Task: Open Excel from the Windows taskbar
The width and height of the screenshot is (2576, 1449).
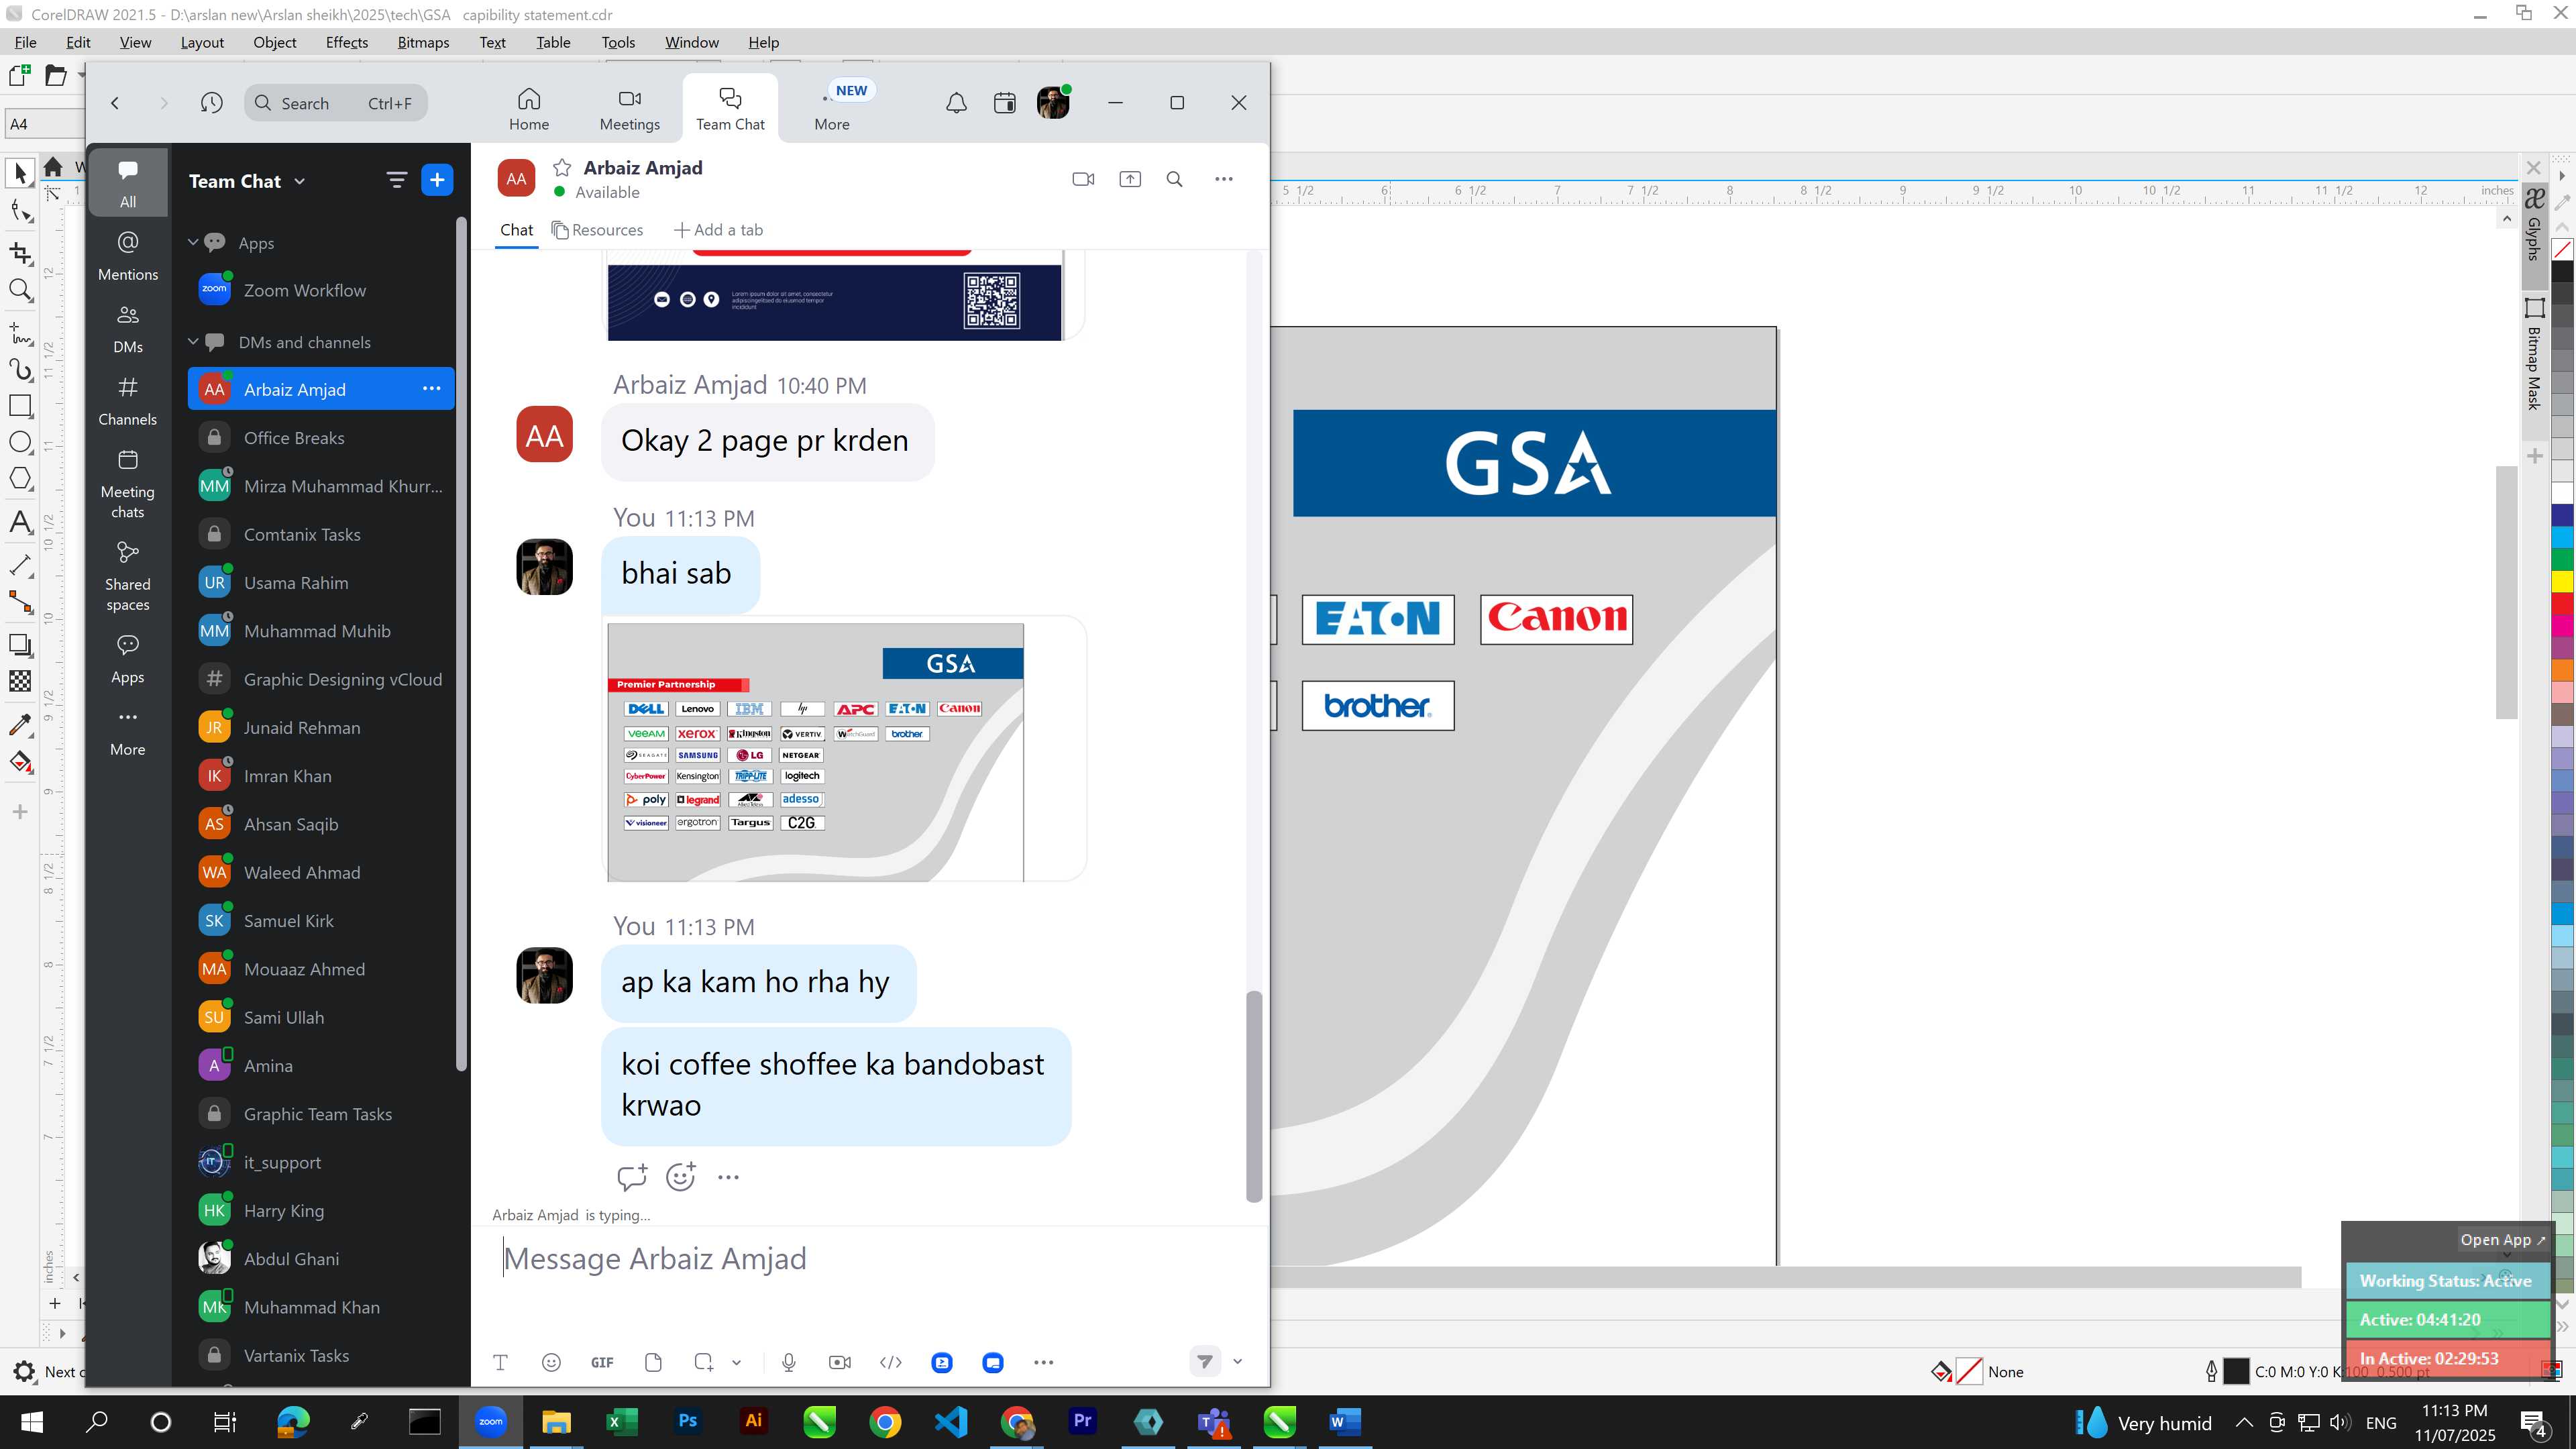Action: 621,1421
